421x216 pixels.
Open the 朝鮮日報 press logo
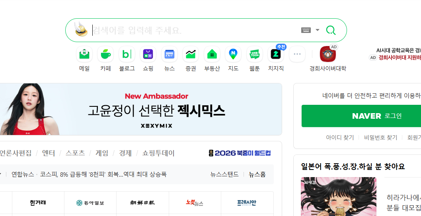[142, 202]
